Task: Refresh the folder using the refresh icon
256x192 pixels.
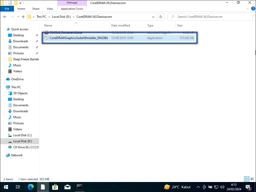Action: pyautogui.click(x=160, y=17)
